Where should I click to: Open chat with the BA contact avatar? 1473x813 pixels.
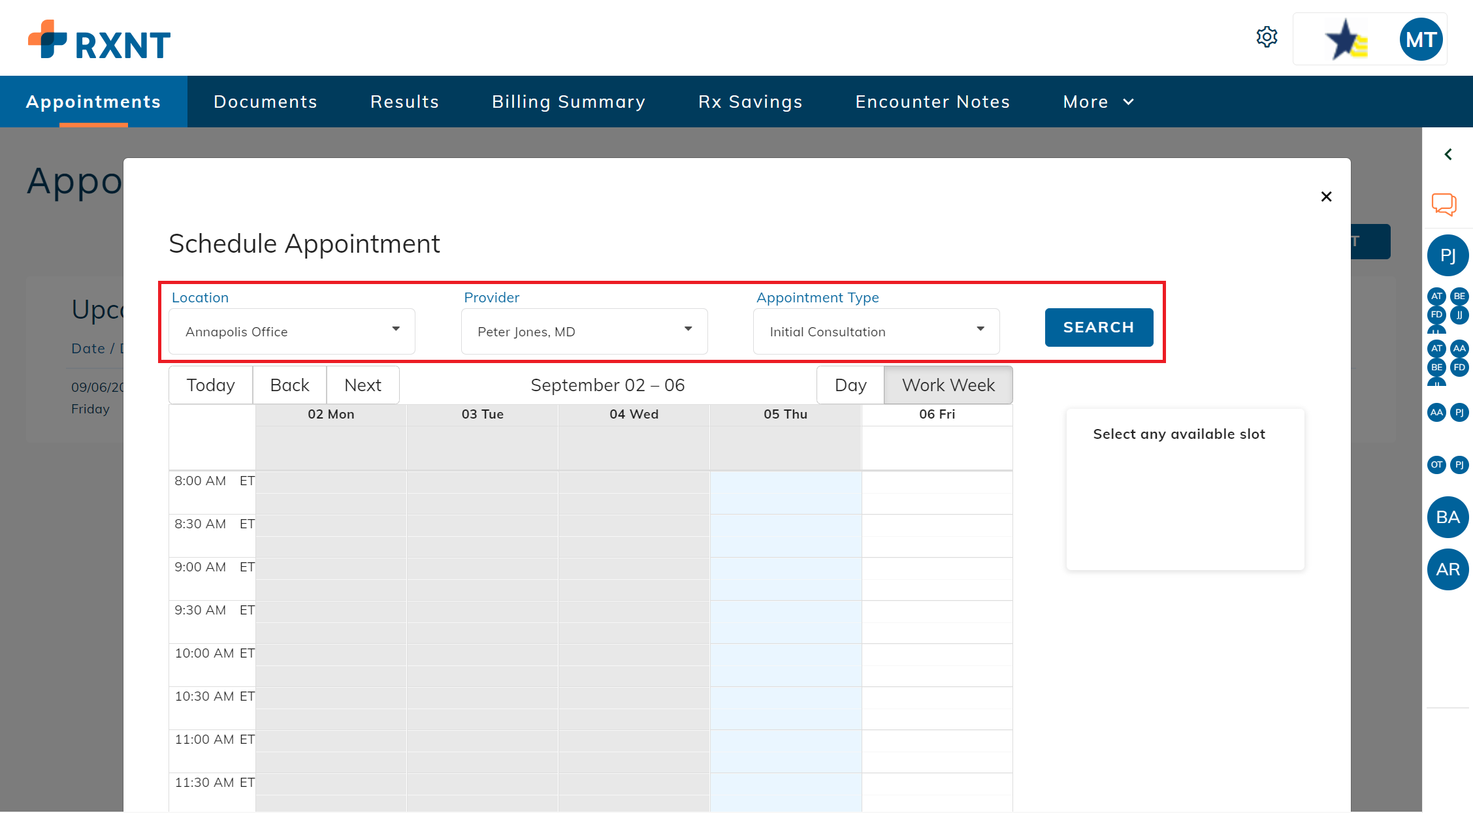(x=1448, y=517)
